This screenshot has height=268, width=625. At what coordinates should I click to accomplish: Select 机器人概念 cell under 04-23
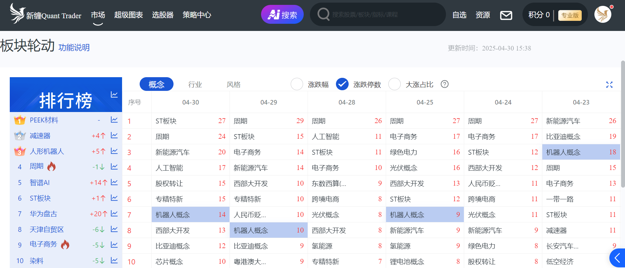pyautogui.click(x=581, y=152)
